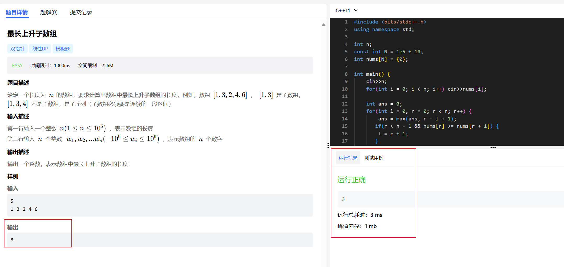Place cursor on the max(ans, r - l + 1) line
The width and height of the screenshot is (564, 267).
pos(417,119)
